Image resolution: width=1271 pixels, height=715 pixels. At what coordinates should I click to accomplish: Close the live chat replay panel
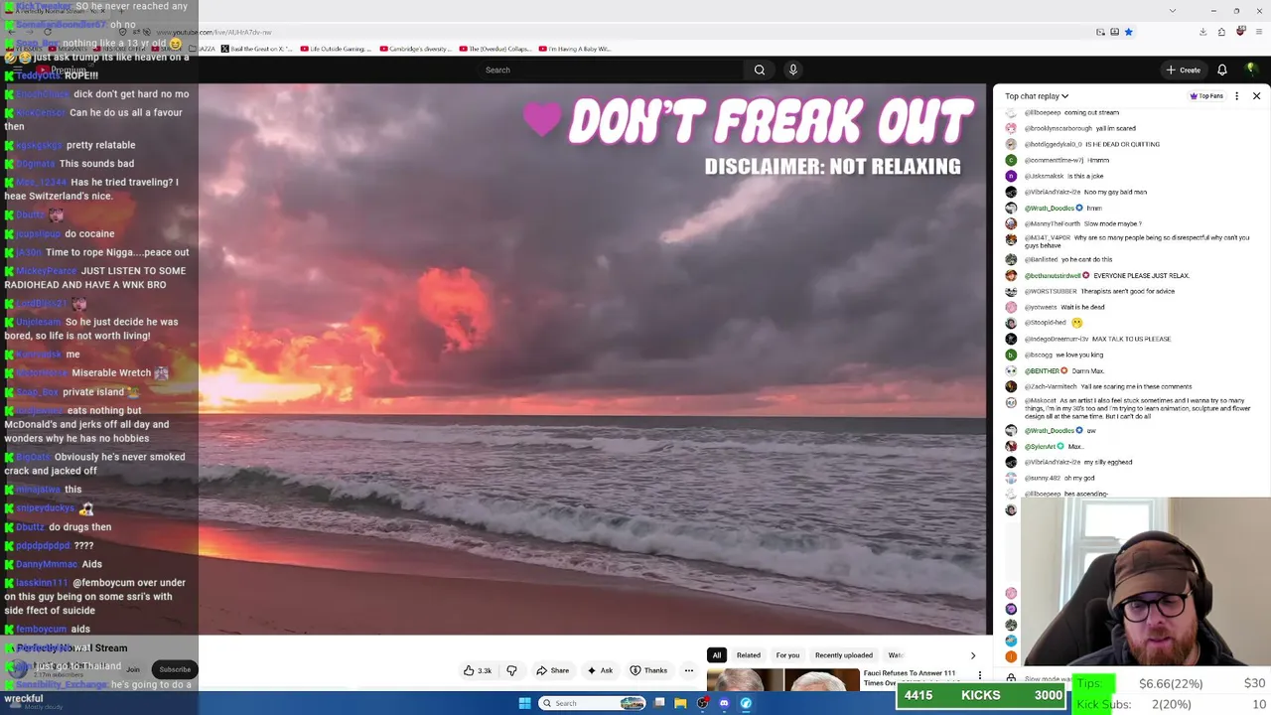(1256, 96)
